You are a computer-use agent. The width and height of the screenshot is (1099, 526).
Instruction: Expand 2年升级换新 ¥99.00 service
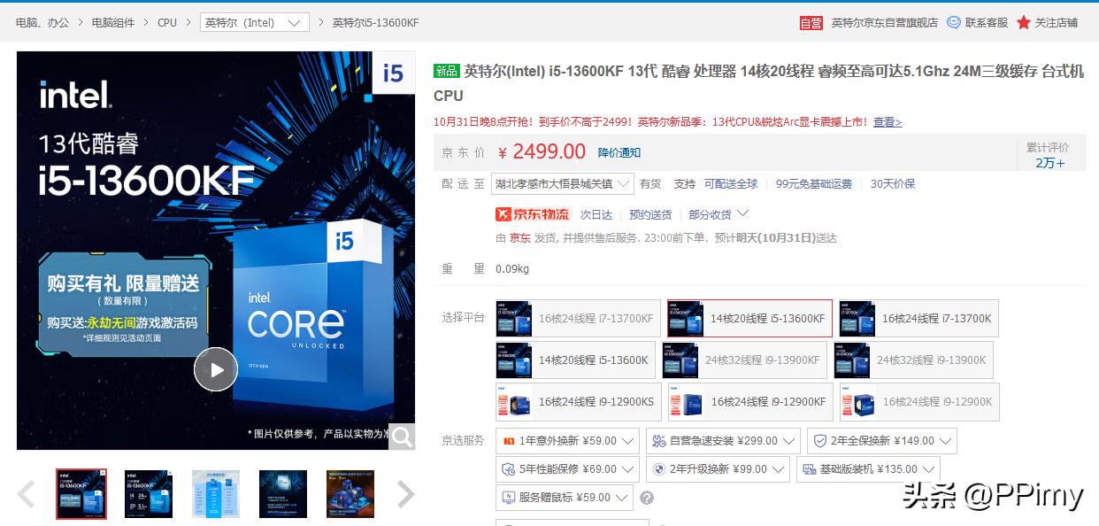[718, 469]
